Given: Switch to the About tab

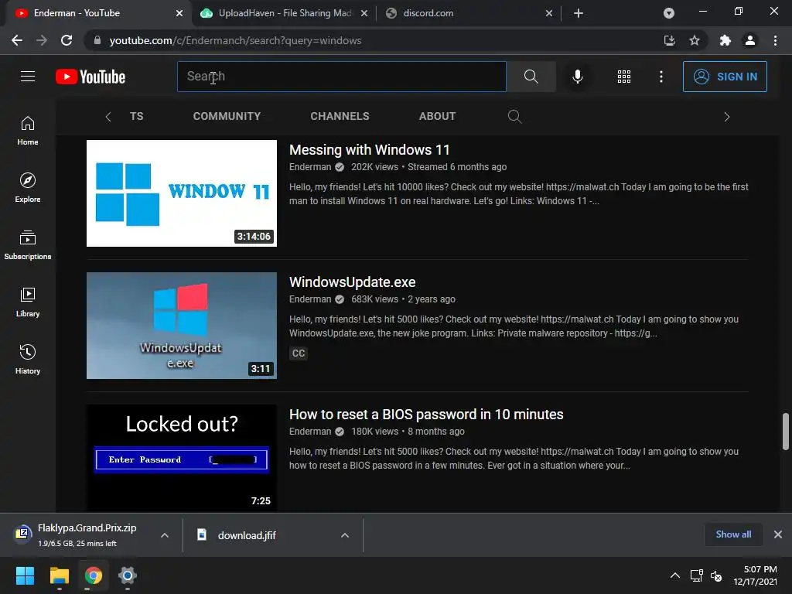Looking at the screenshot, I should pos(437,116).
